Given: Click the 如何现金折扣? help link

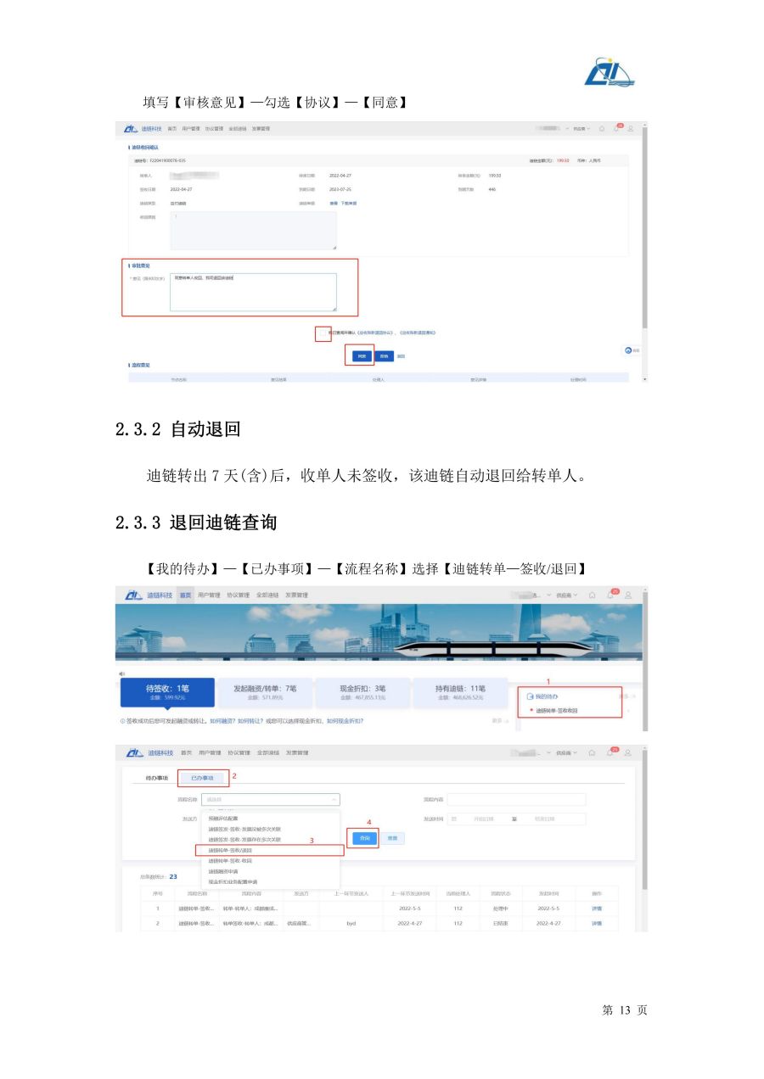Looking at the screenshot, I should pyautogui.click(x=345, y=720).
